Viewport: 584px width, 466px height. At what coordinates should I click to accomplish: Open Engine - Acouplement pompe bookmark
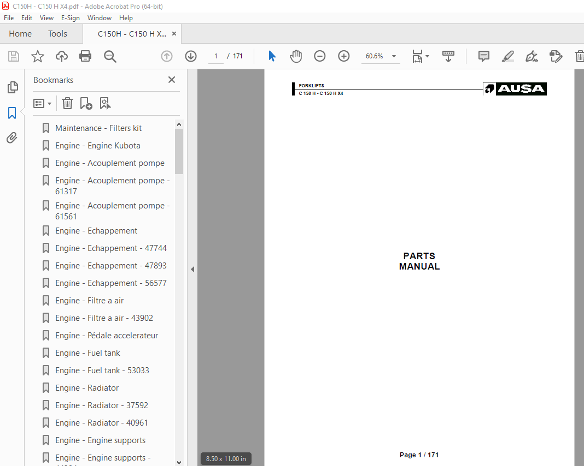coord(109,163)
